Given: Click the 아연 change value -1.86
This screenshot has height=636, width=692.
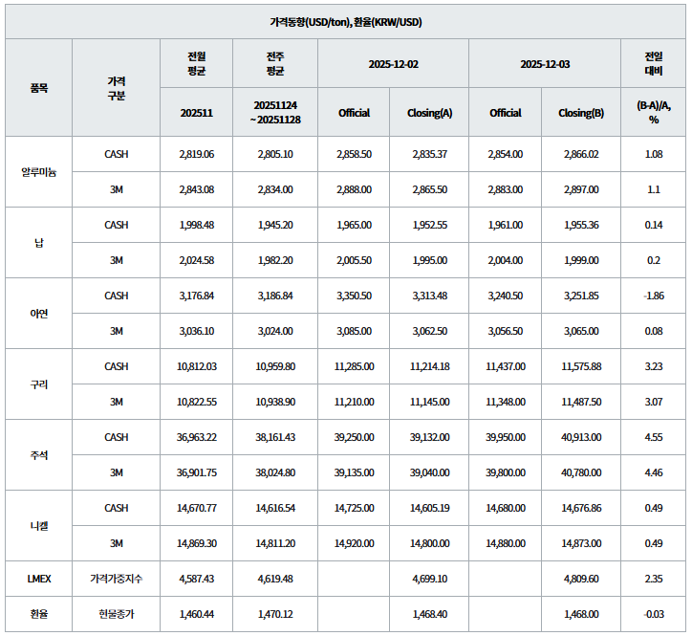Looking at the screenshot, I should [x=654, y=296].
